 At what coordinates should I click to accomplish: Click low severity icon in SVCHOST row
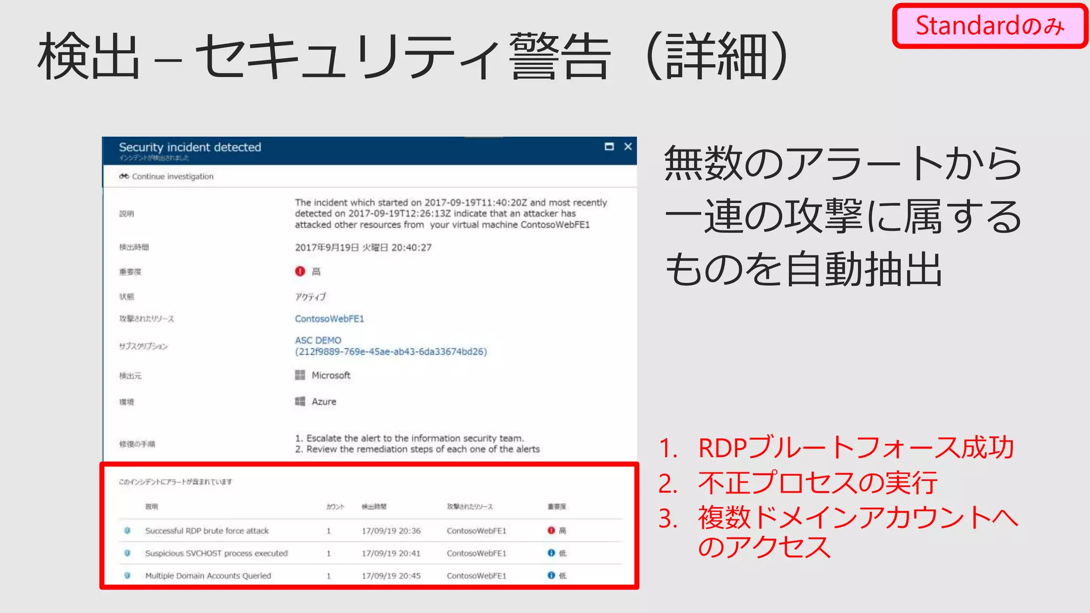click(551, 553)
